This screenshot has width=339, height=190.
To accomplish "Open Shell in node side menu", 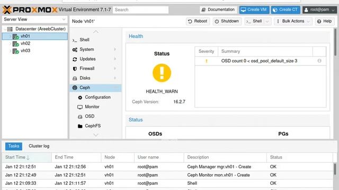I will tap(95, 40).
